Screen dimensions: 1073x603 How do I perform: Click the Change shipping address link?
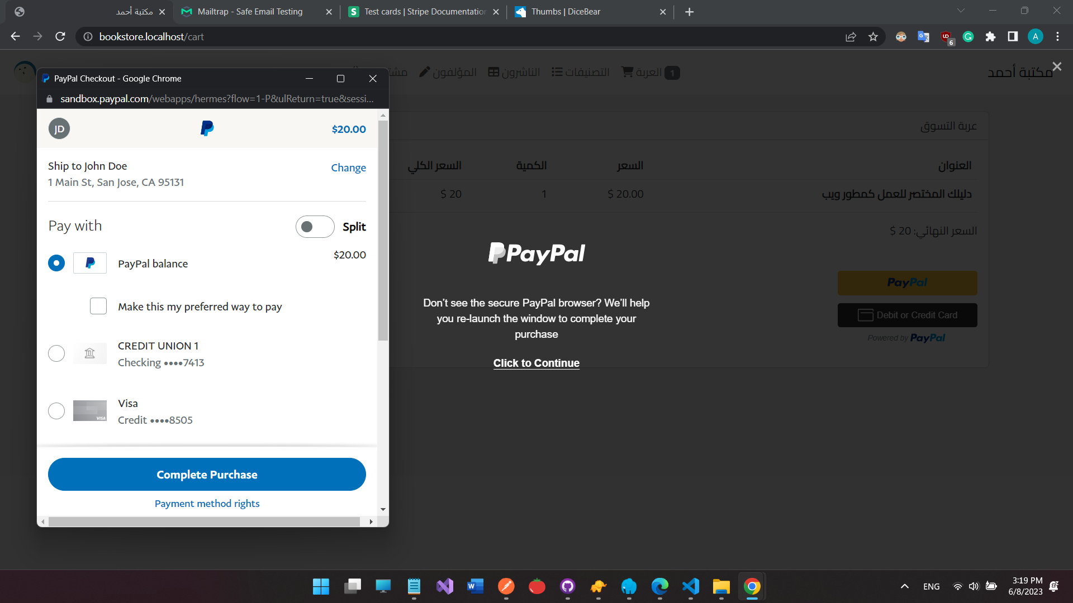[348, 167]
